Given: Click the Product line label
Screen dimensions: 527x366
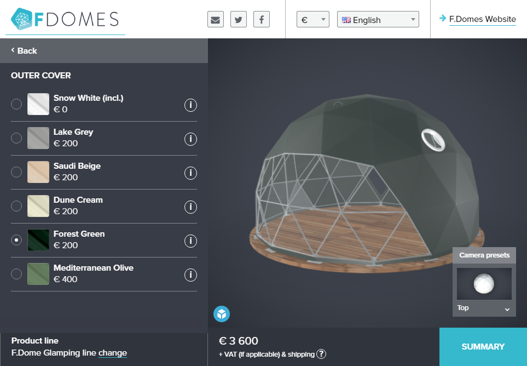Looking at the screenshot, I should [x=35, y=341].
